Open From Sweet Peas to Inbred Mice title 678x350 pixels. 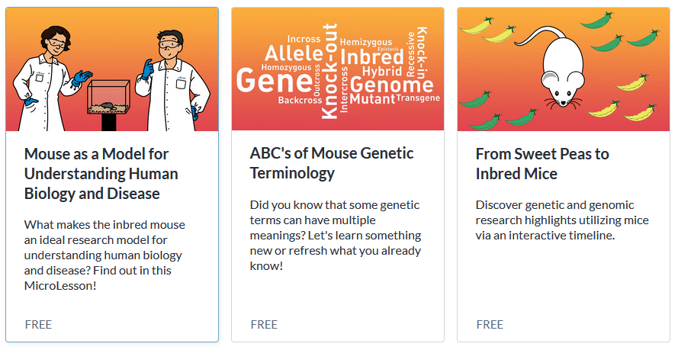542,163
